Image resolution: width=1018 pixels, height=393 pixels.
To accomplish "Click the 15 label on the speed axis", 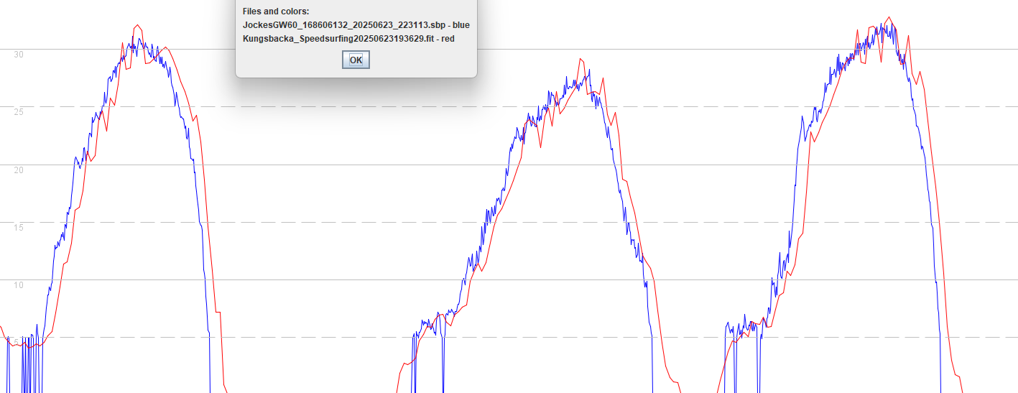I will (x=19, y=227).
